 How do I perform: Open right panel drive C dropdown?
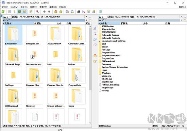point(103,17)
